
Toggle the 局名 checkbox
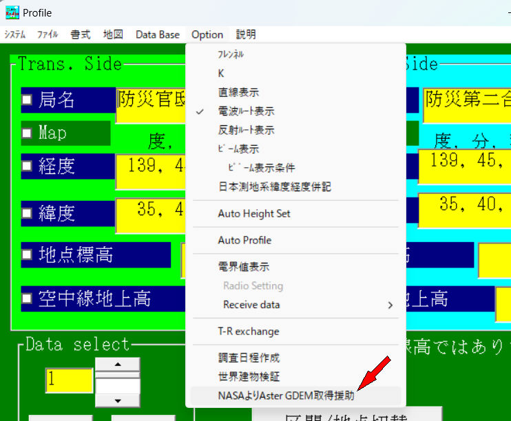27,100
